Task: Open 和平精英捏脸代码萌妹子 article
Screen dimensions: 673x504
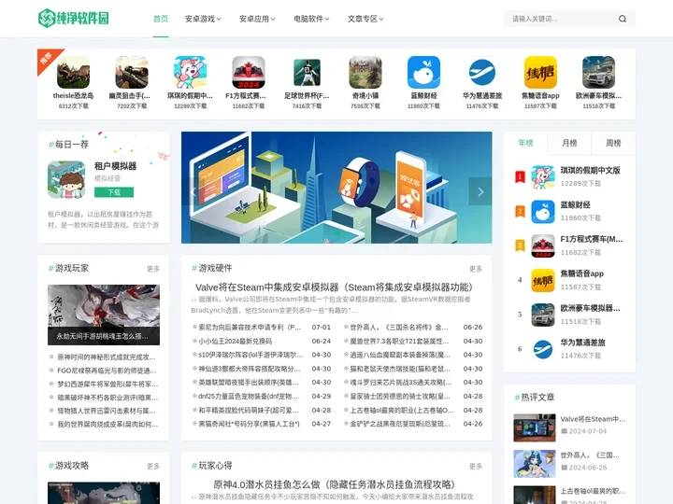Action: click(x=249, y=410)
